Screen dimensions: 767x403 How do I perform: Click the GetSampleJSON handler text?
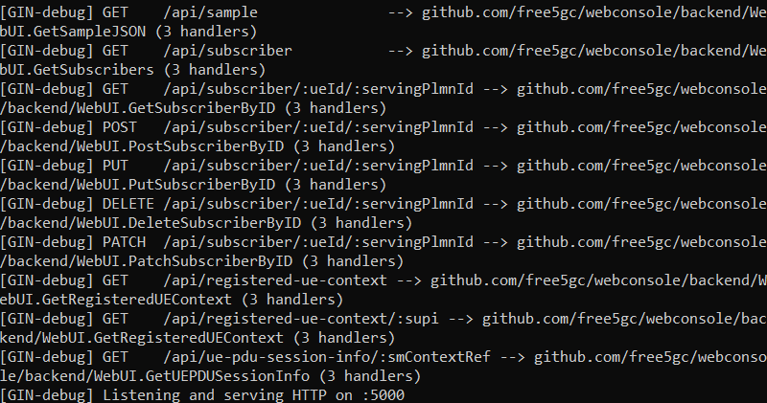(89, 32)
